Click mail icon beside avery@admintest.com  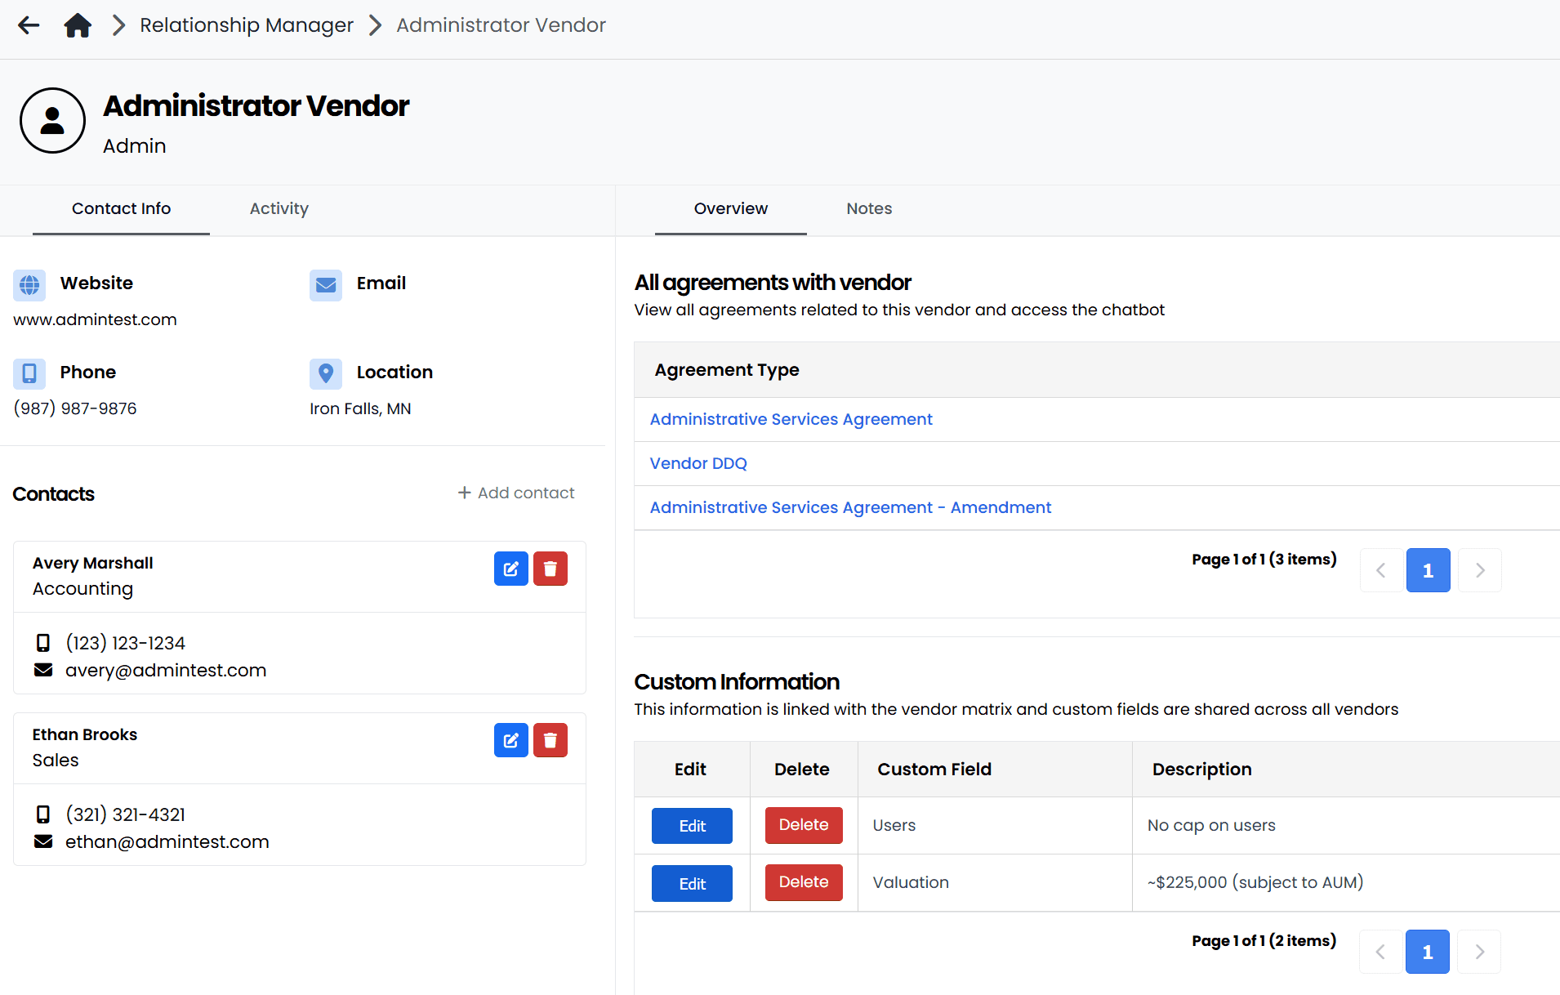pos(43,670)
